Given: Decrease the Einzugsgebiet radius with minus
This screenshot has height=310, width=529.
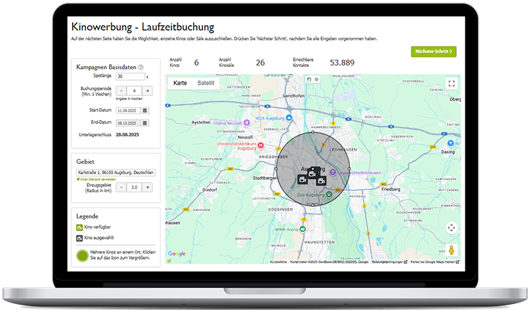Looking at the screenshot, I should pyautogui.click(x=121, y=187).
